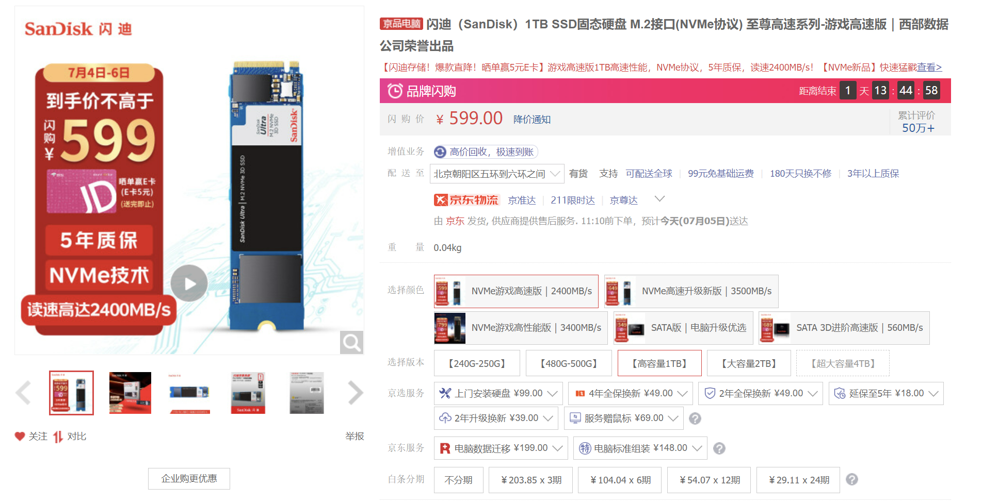Select the SATA版｜电脑升级优选 color option

click(682, 328)
